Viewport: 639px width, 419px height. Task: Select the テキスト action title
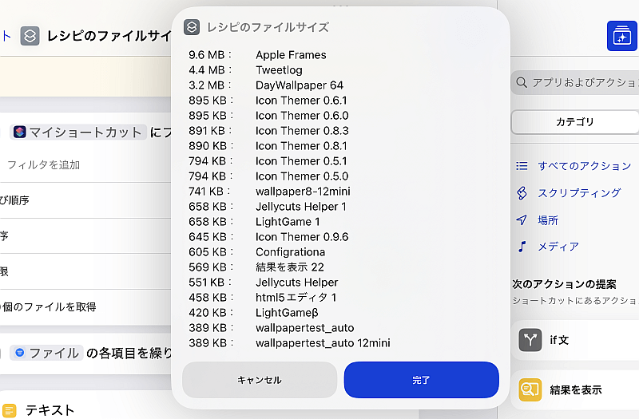tap(50, 410)
